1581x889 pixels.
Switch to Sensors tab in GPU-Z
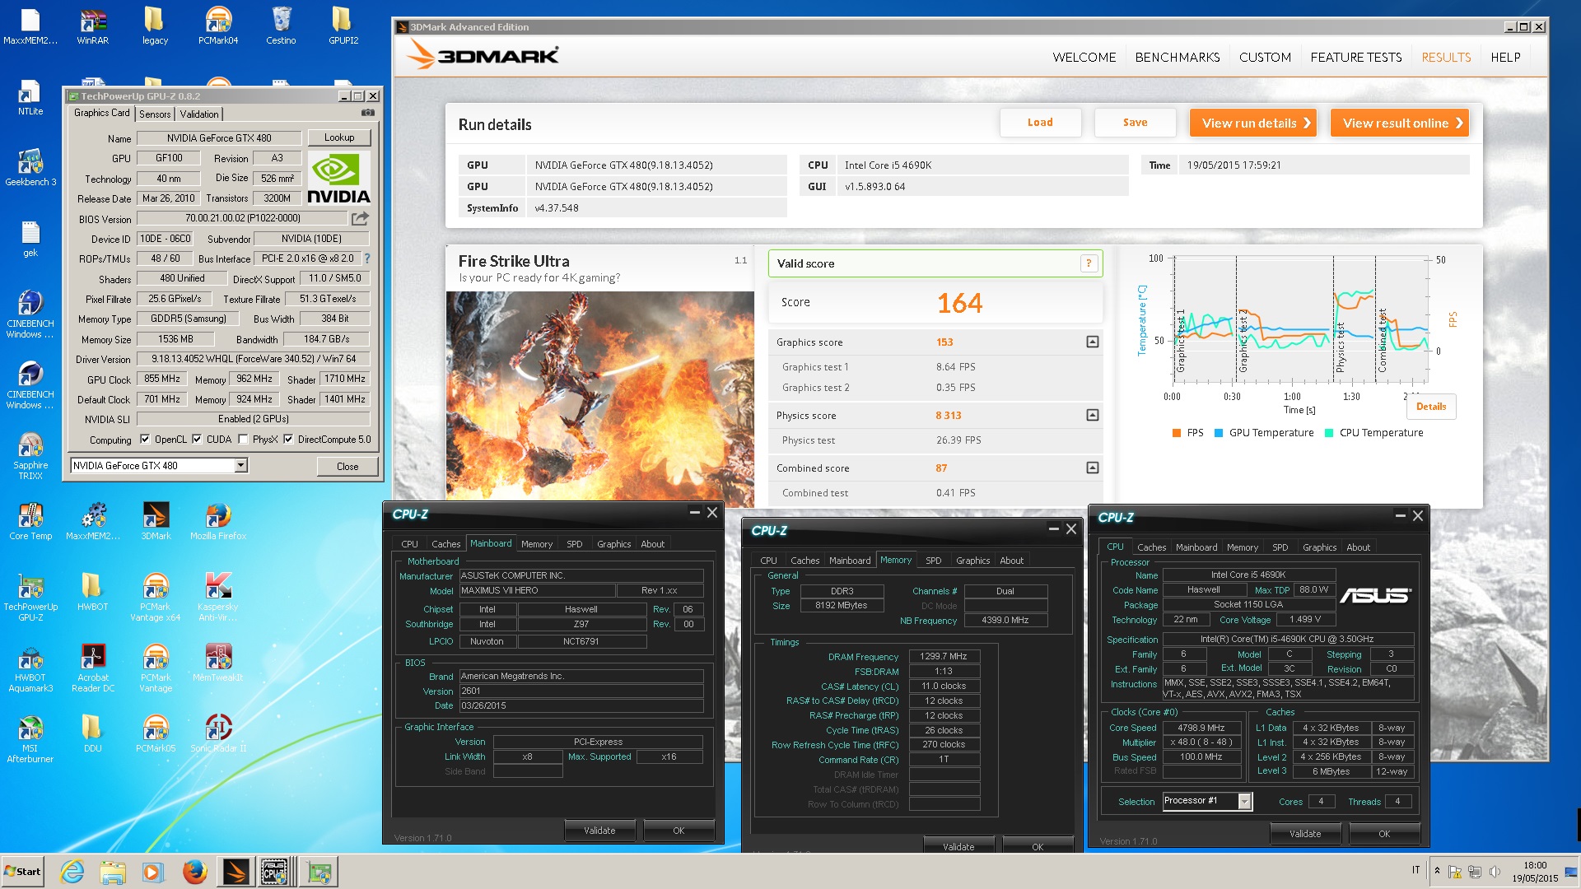pyautogui.click(x=155, y=114)
